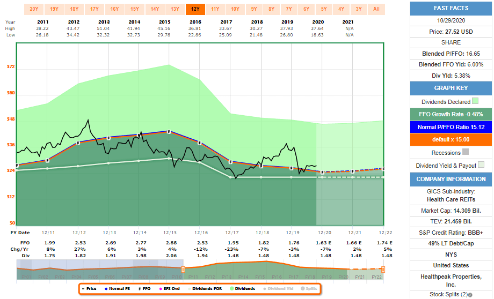Click the Health Care REITs text

pos(451,199)
